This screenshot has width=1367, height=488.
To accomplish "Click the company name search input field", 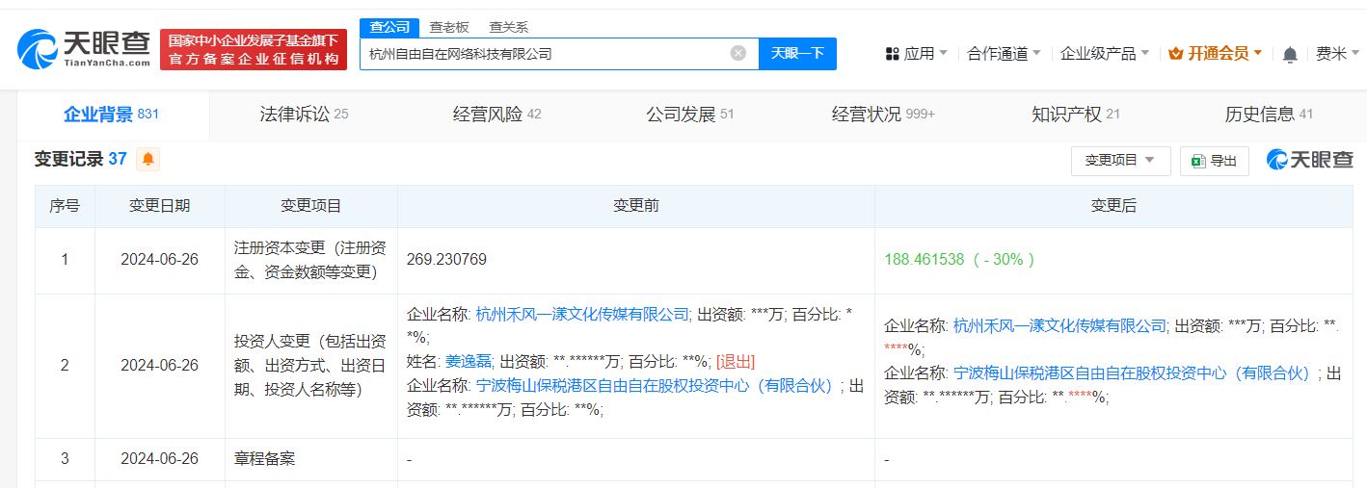I will coord(545,54).
